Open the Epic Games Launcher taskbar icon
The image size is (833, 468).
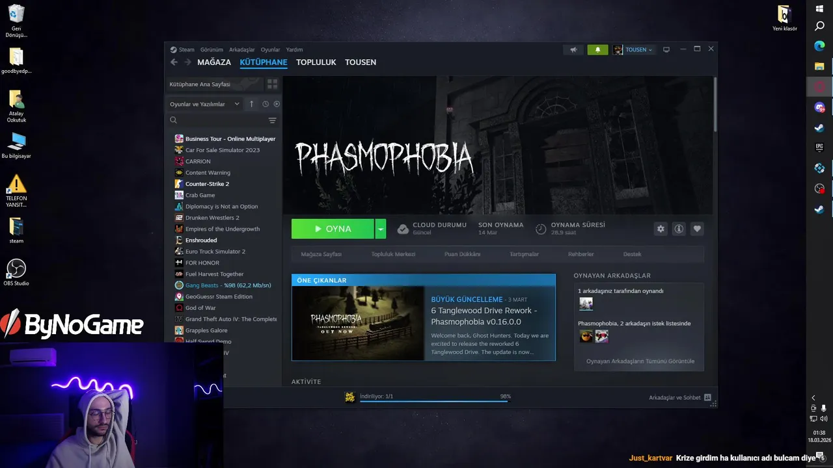coord(819,148)
